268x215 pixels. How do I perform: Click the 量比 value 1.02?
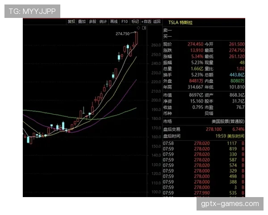tap(240, 69)
